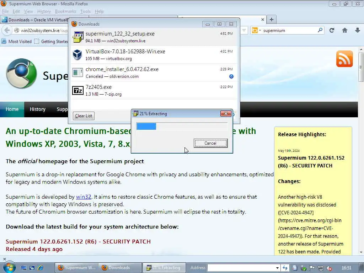Reload the current page
This screenshot has width=364, height=273.
(x=332, y=31)
